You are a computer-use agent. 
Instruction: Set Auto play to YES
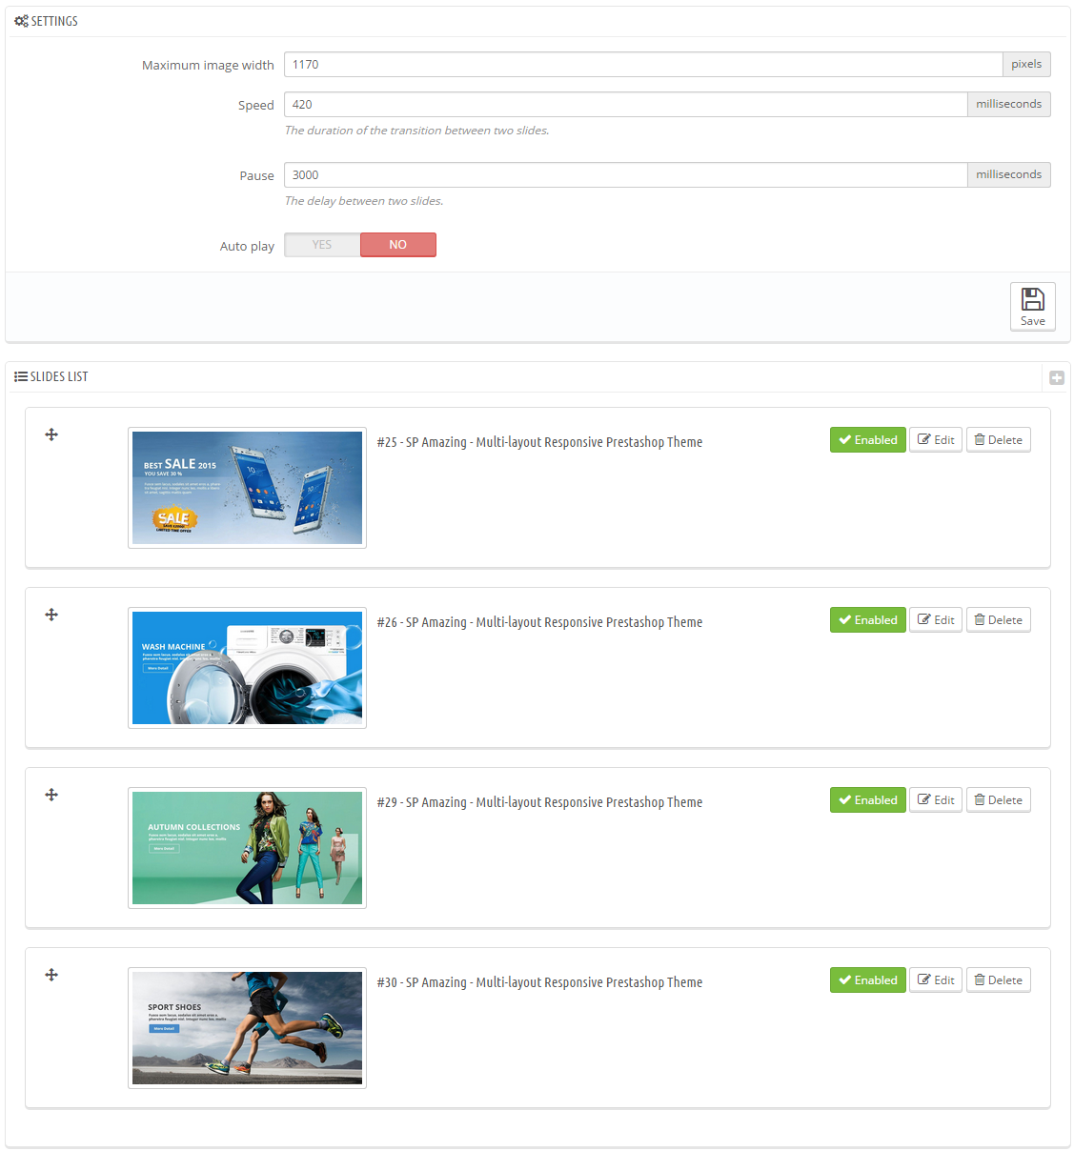(322, 245)
